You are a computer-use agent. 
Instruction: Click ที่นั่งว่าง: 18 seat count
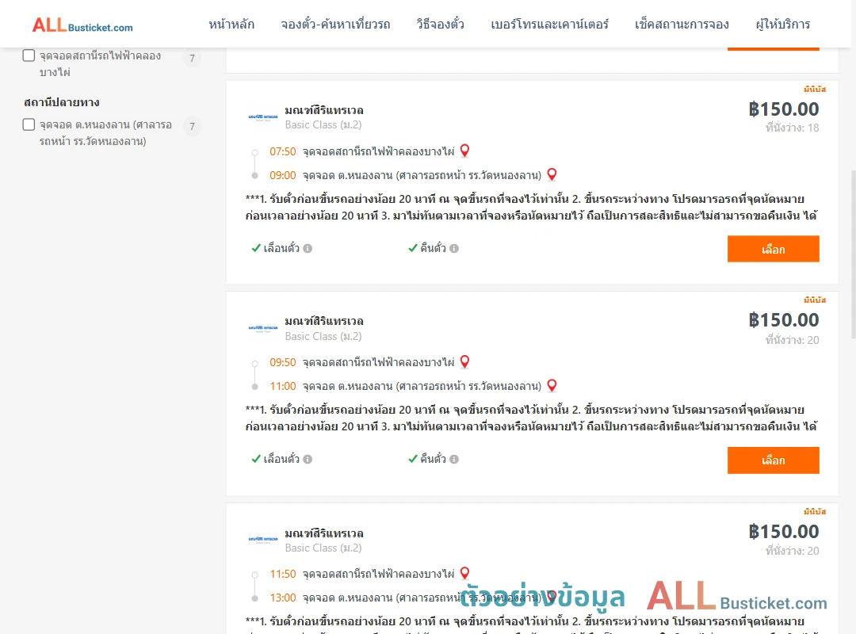pyautogui.click(x=792, y=128)
